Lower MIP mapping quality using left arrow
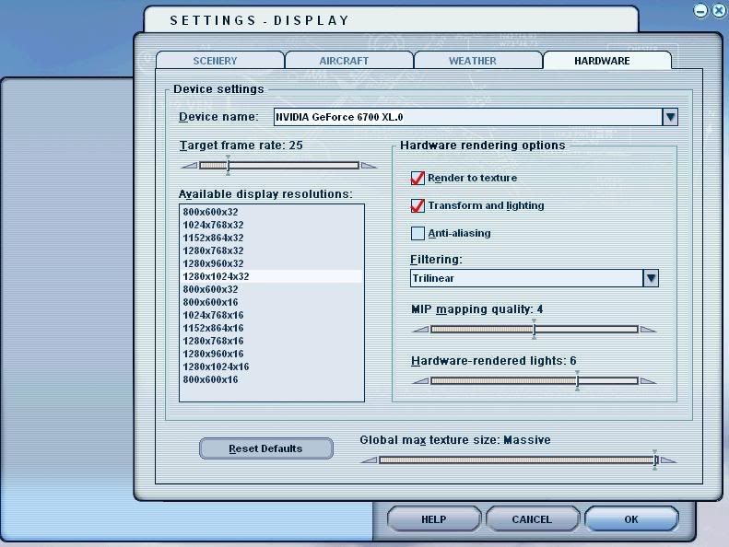729x547 pixels. tap(420, 330)
